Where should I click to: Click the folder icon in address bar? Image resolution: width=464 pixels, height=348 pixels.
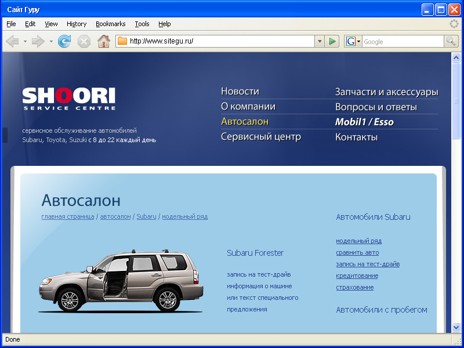(122, 41)
